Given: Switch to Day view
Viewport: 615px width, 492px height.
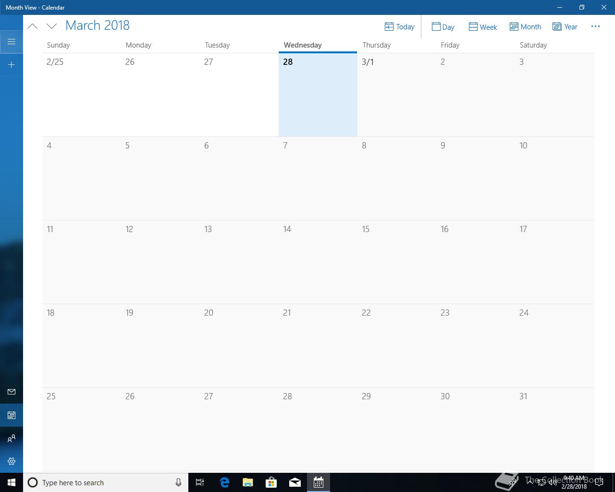Looking at the screenshot, I should click(443, 27).
